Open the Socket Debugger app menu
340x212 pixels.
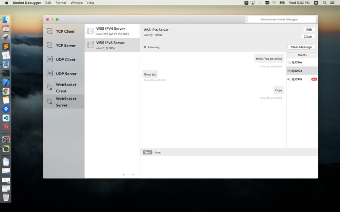tap(27, 3)
